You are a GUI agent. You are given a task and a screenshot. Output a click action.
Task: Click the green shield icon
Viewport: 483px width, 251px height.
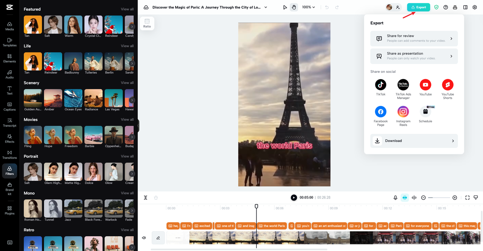point(437,7)
